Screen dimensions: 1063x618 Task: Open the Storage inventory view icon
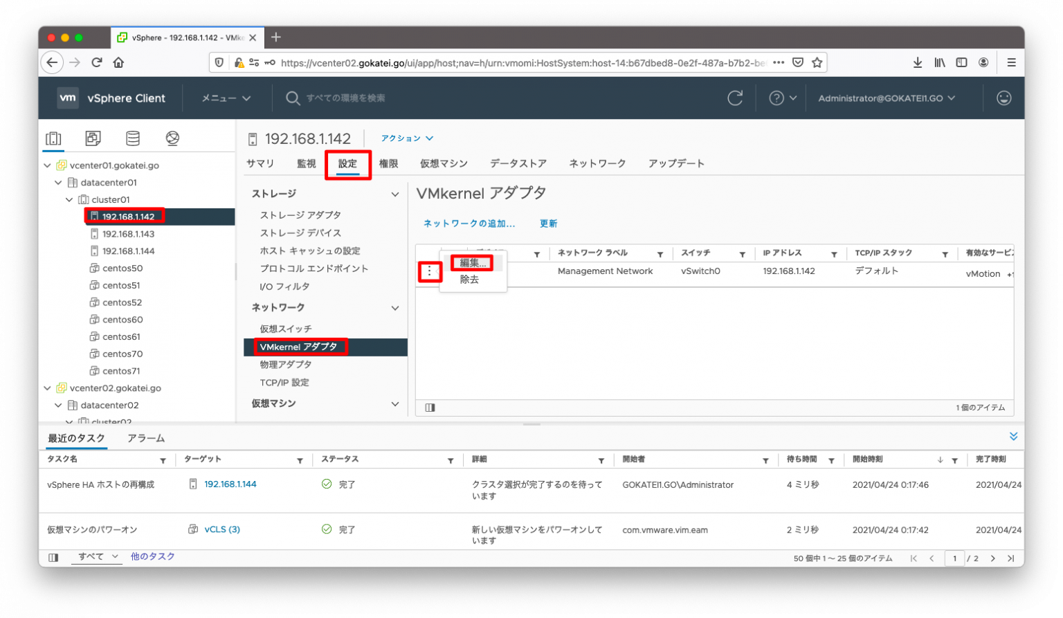(x=133, y=138)
